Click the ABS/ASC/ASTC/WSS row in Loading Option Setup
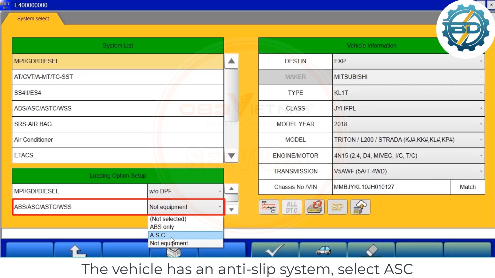 pyautogui.click(x=80, y=207)
